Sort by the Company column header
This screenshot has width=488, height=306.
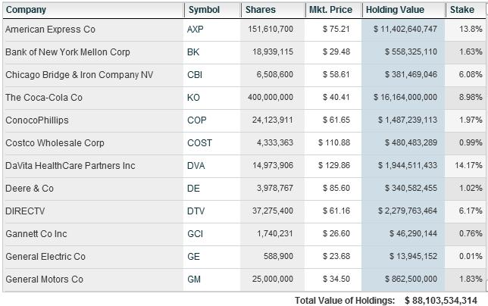coord(26,10)
